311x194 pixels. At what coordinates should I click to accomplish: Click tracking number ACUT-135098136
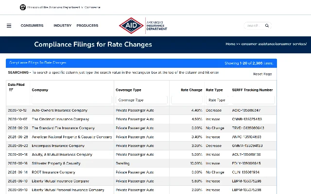point(246,155)
